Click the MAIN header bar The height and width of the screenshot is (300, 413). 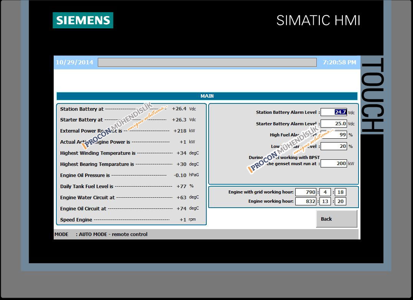point(207,96)
